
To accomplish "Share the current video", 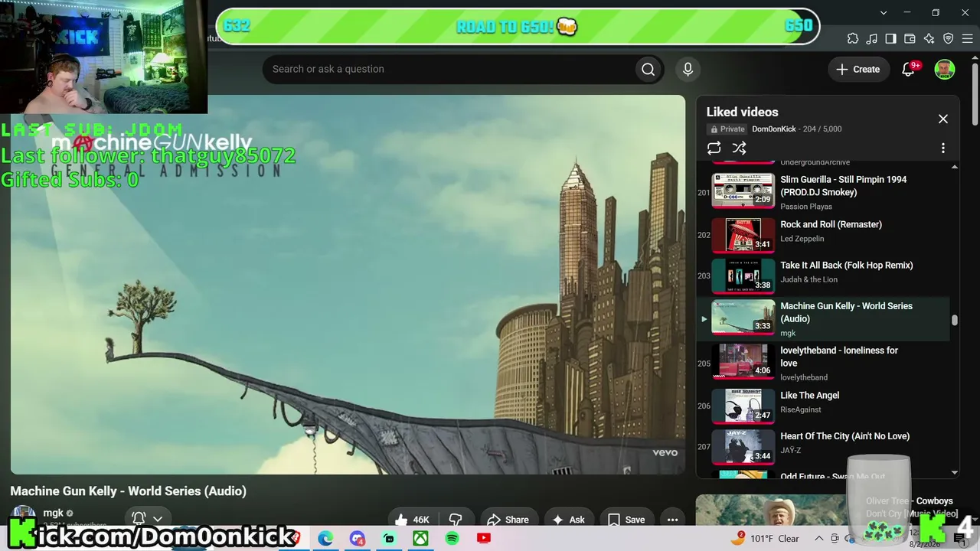I will click(508, 520).
